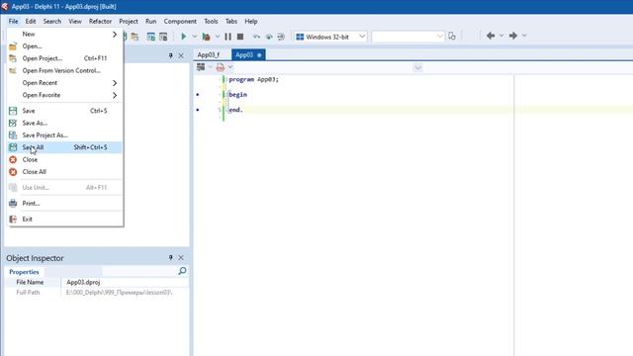This screenshot has height=356, width=633.
Task: Click the Forward navigation arrow
Action: point(513,36)
